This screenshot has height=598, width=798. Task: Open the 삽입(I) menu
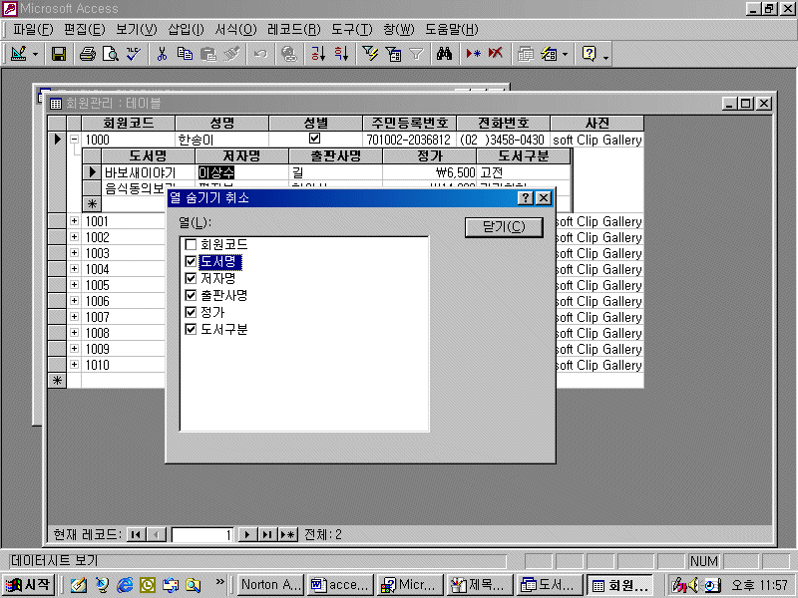[186, 30]
